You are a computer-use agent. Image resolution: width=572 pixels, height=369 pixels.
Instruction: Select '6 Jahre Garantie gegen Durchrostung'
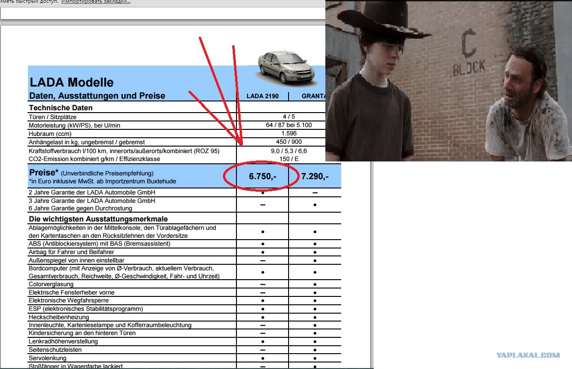click(x=81, y=208)
